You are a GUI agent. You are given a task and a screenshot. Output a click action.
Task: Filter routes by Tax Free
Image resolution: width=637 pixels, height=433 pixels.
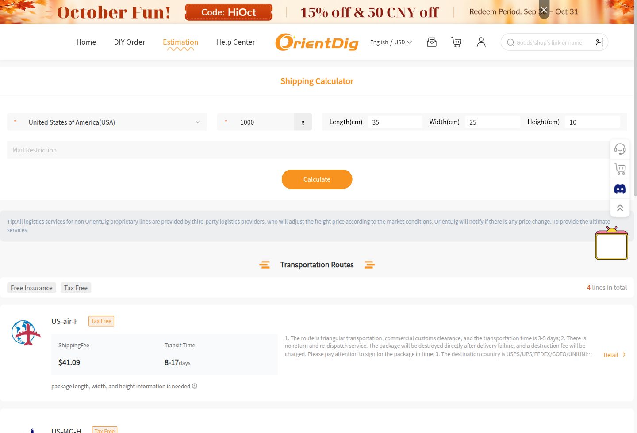point(76,288)
